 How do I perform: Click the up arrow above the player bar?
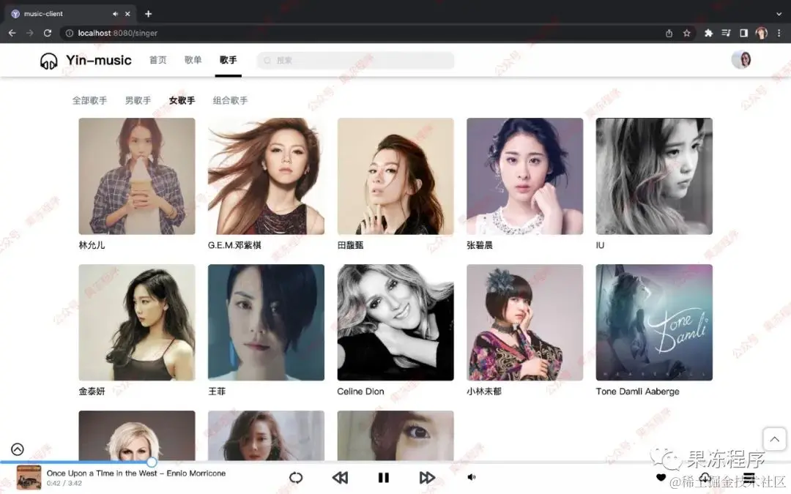[x=774, y=438]
